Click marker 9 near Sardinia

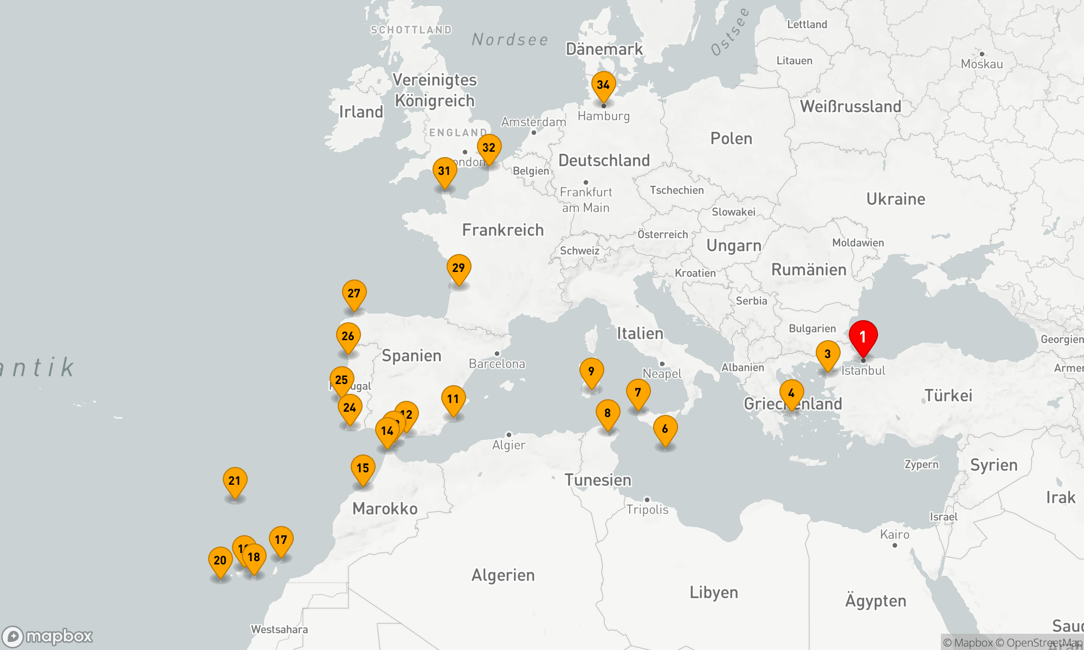[591, 372]
